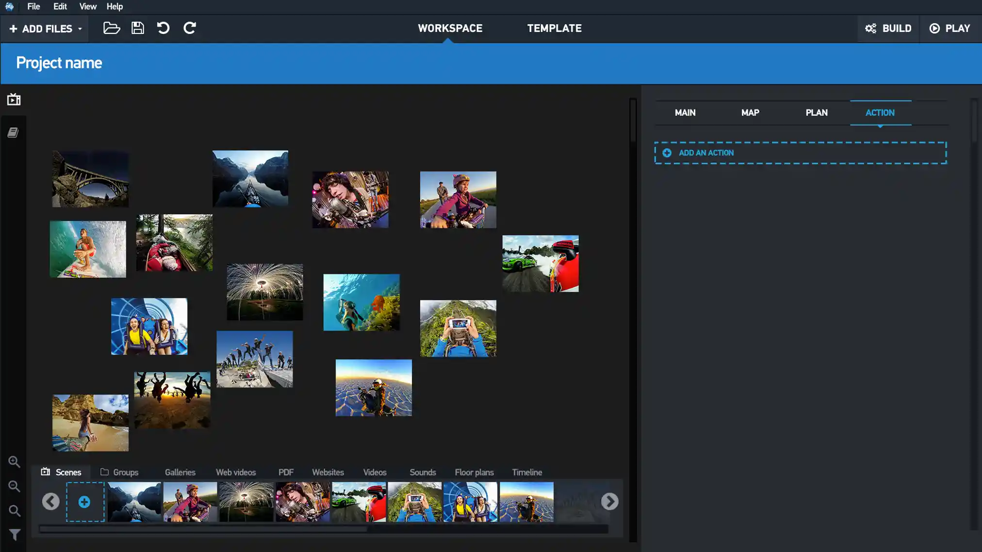Select the Sounds tab
This screenshot has width=982, height=552.
click(423, 472)
